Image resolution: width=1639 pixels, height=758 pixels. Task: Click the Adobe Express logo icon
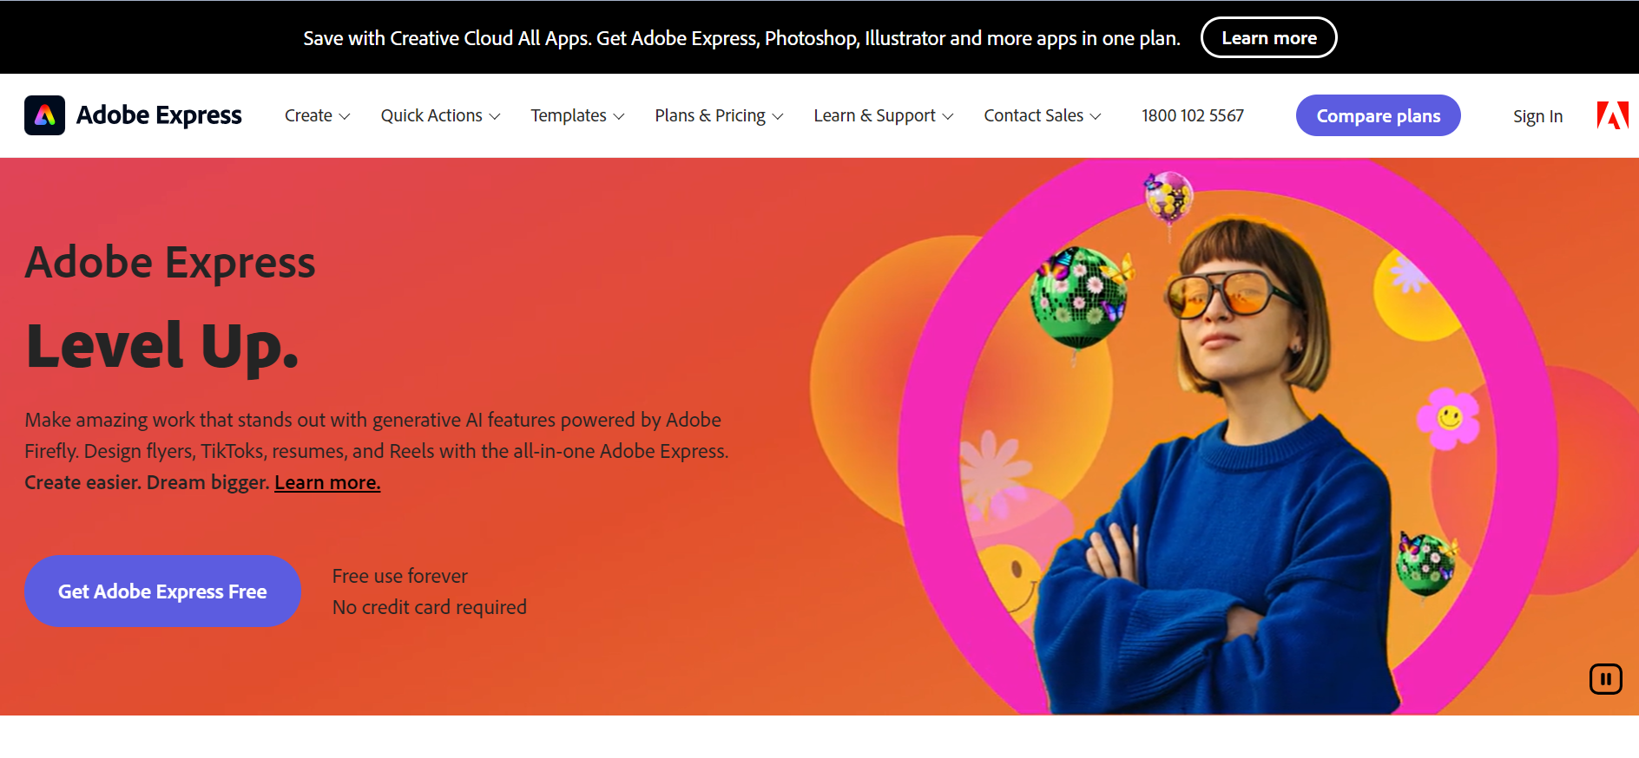44,115
